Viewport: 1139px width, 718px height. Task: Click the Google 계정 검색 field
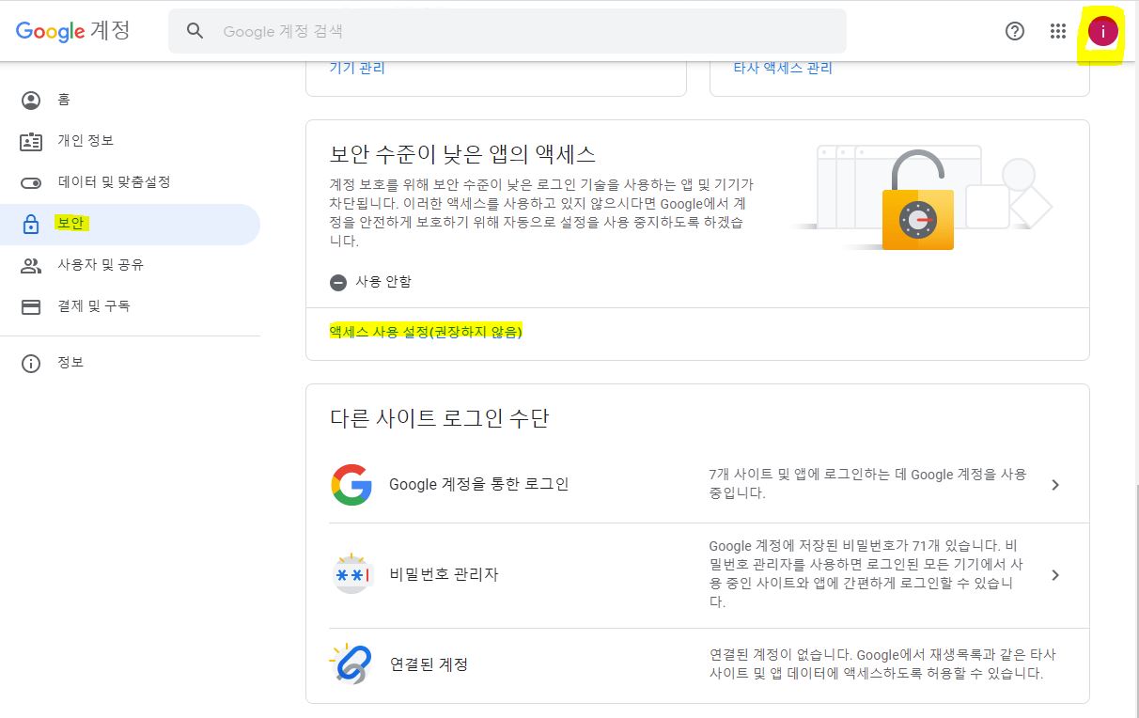526,31
